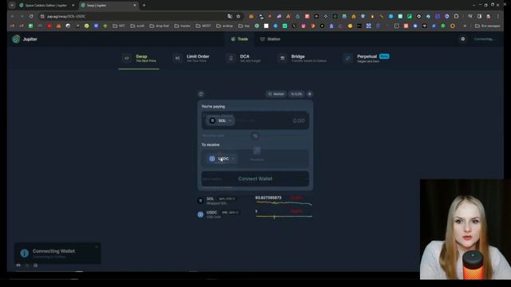Click the webcam video overlay
The height and width of the screenshot is (287, 511).
coord(465,229)
